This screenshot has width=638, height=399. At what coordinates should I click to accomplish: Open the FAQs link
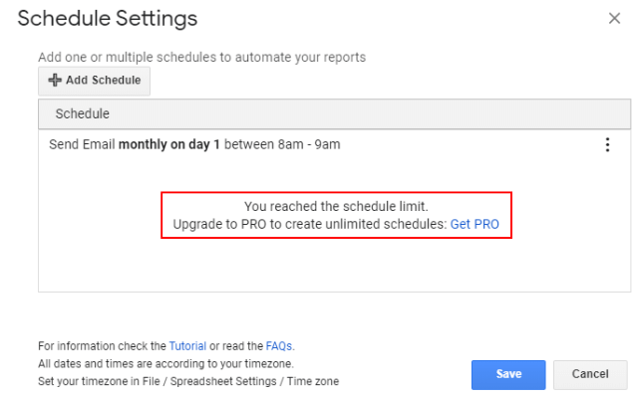(278, 346)
